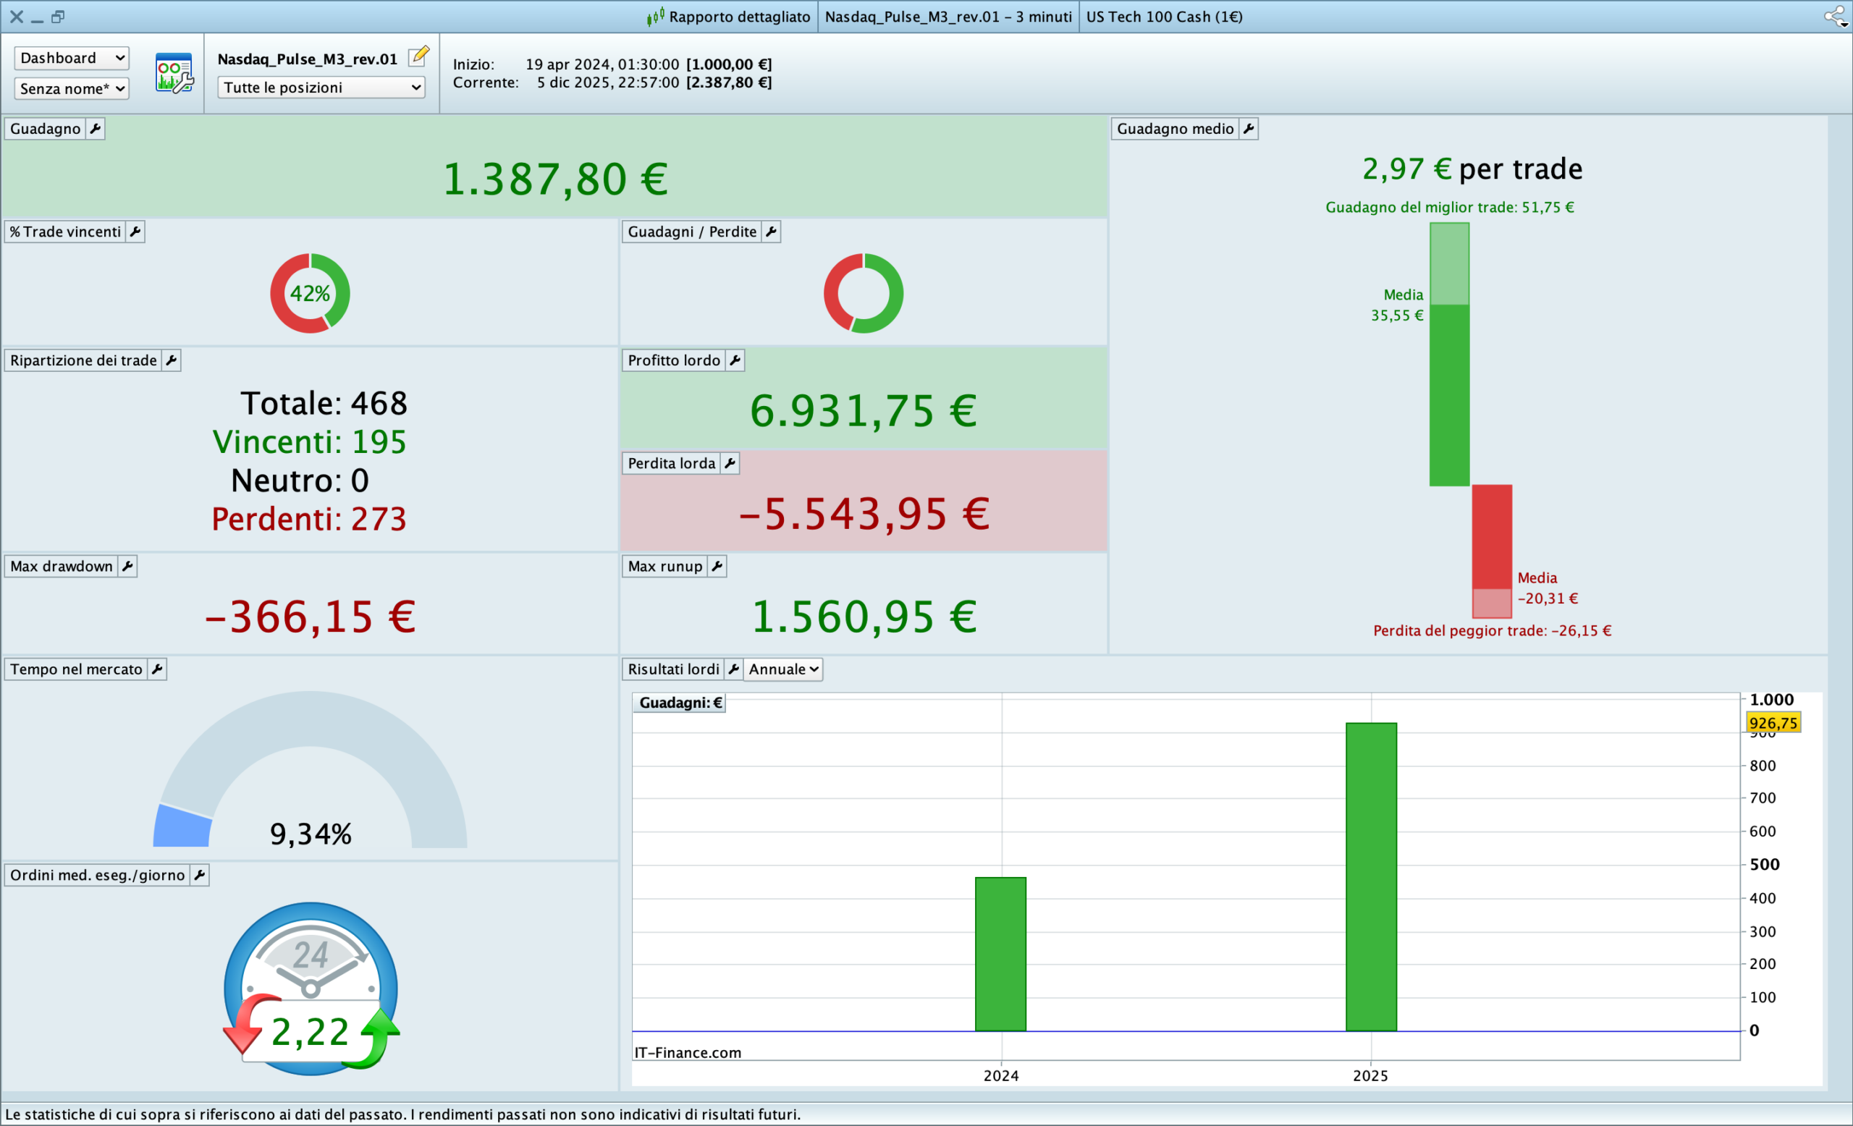Screen dimensions: 1853x1126
Task: Open the Guadagno medio wrench settings
Action: [x=1249, y=129]
